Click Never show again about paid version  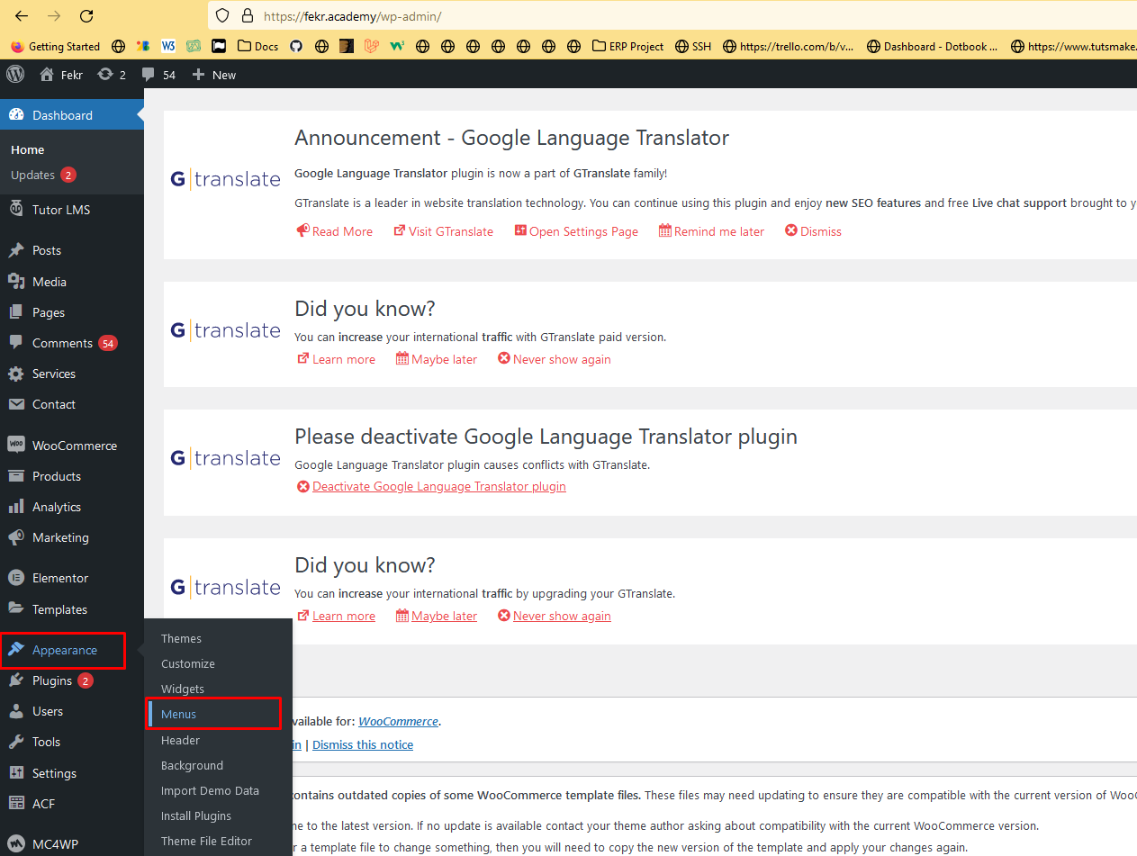pyautogui.click(x=554, y=359)
